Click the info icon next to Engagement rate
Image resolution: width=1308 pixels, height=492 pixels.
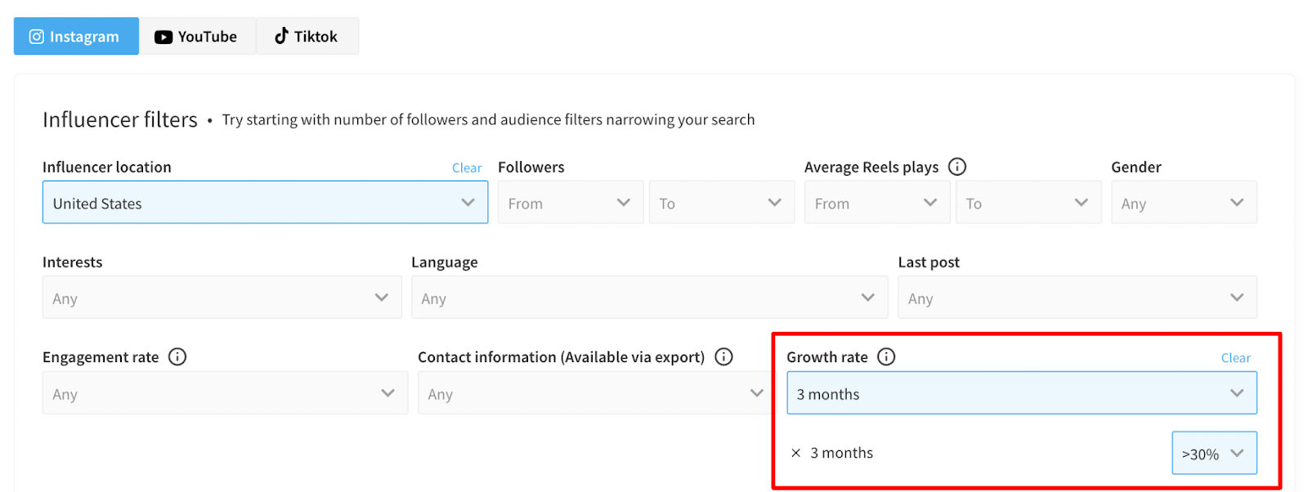click(x=177, y=356)
